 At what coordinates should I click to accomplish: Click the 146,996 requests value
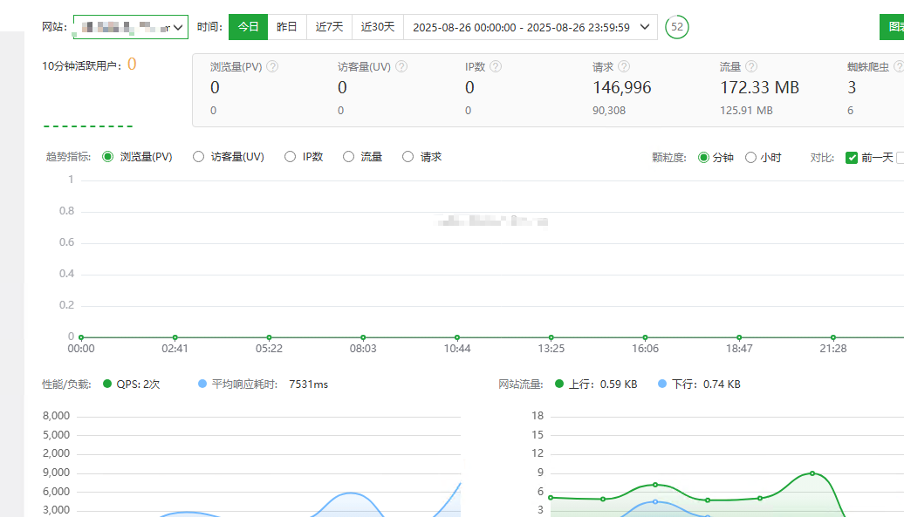622,87
